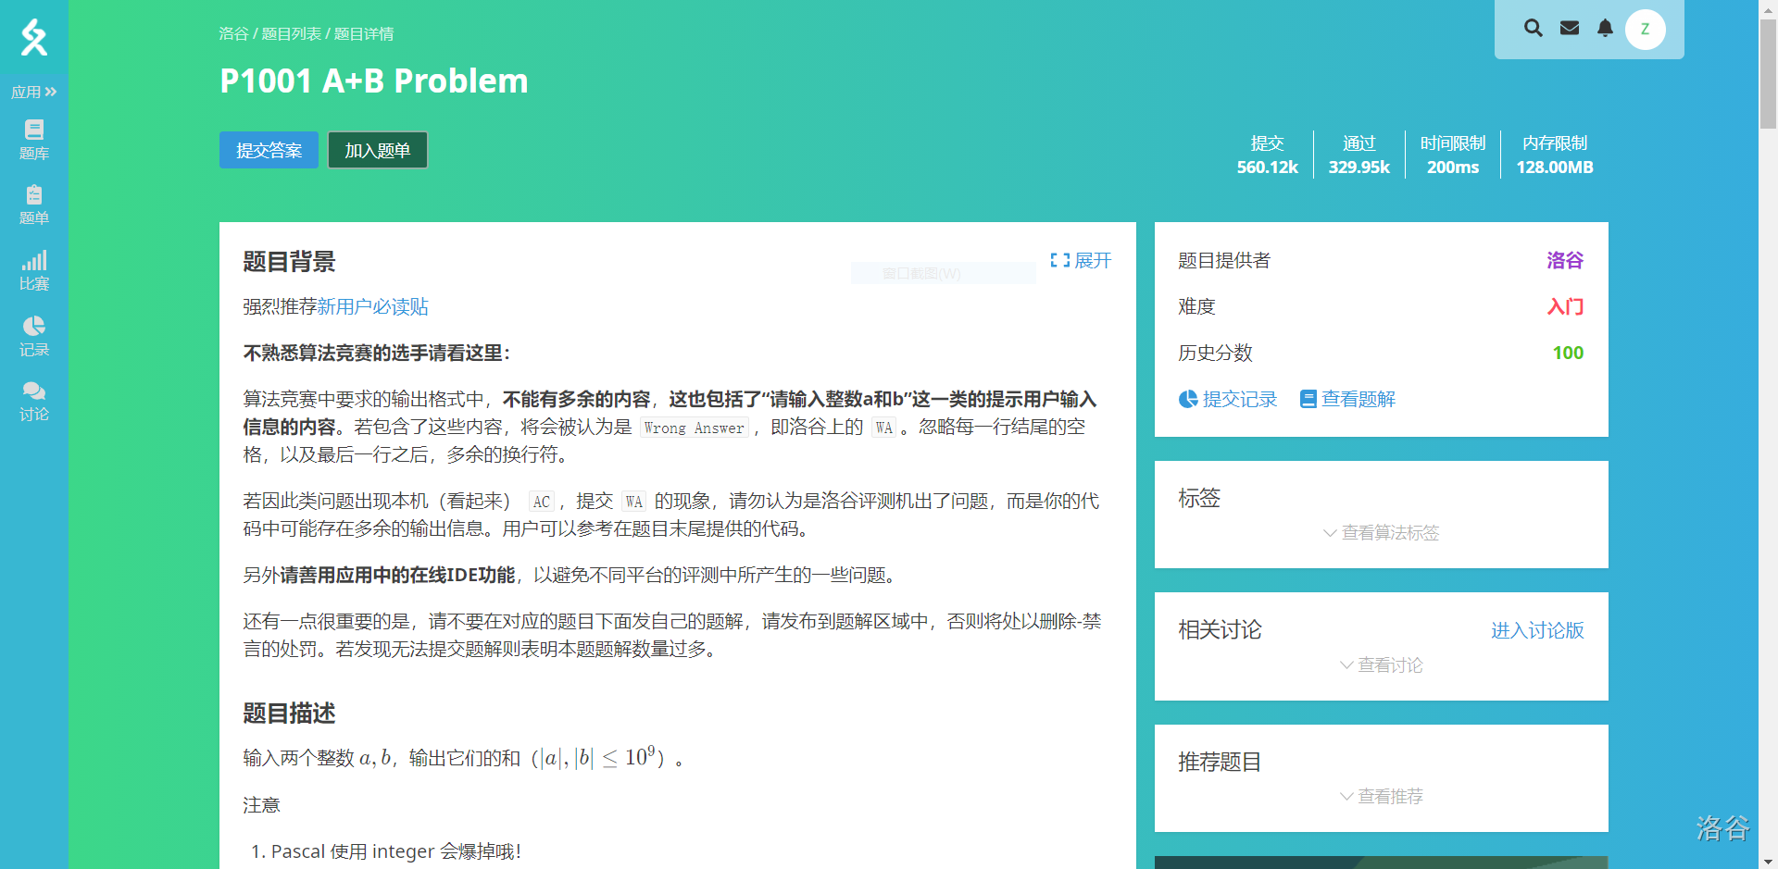Image resolution: width=1778 pixels, height=869 pixels.
Task: Click provider name 洛谷
Action: 1565,260
